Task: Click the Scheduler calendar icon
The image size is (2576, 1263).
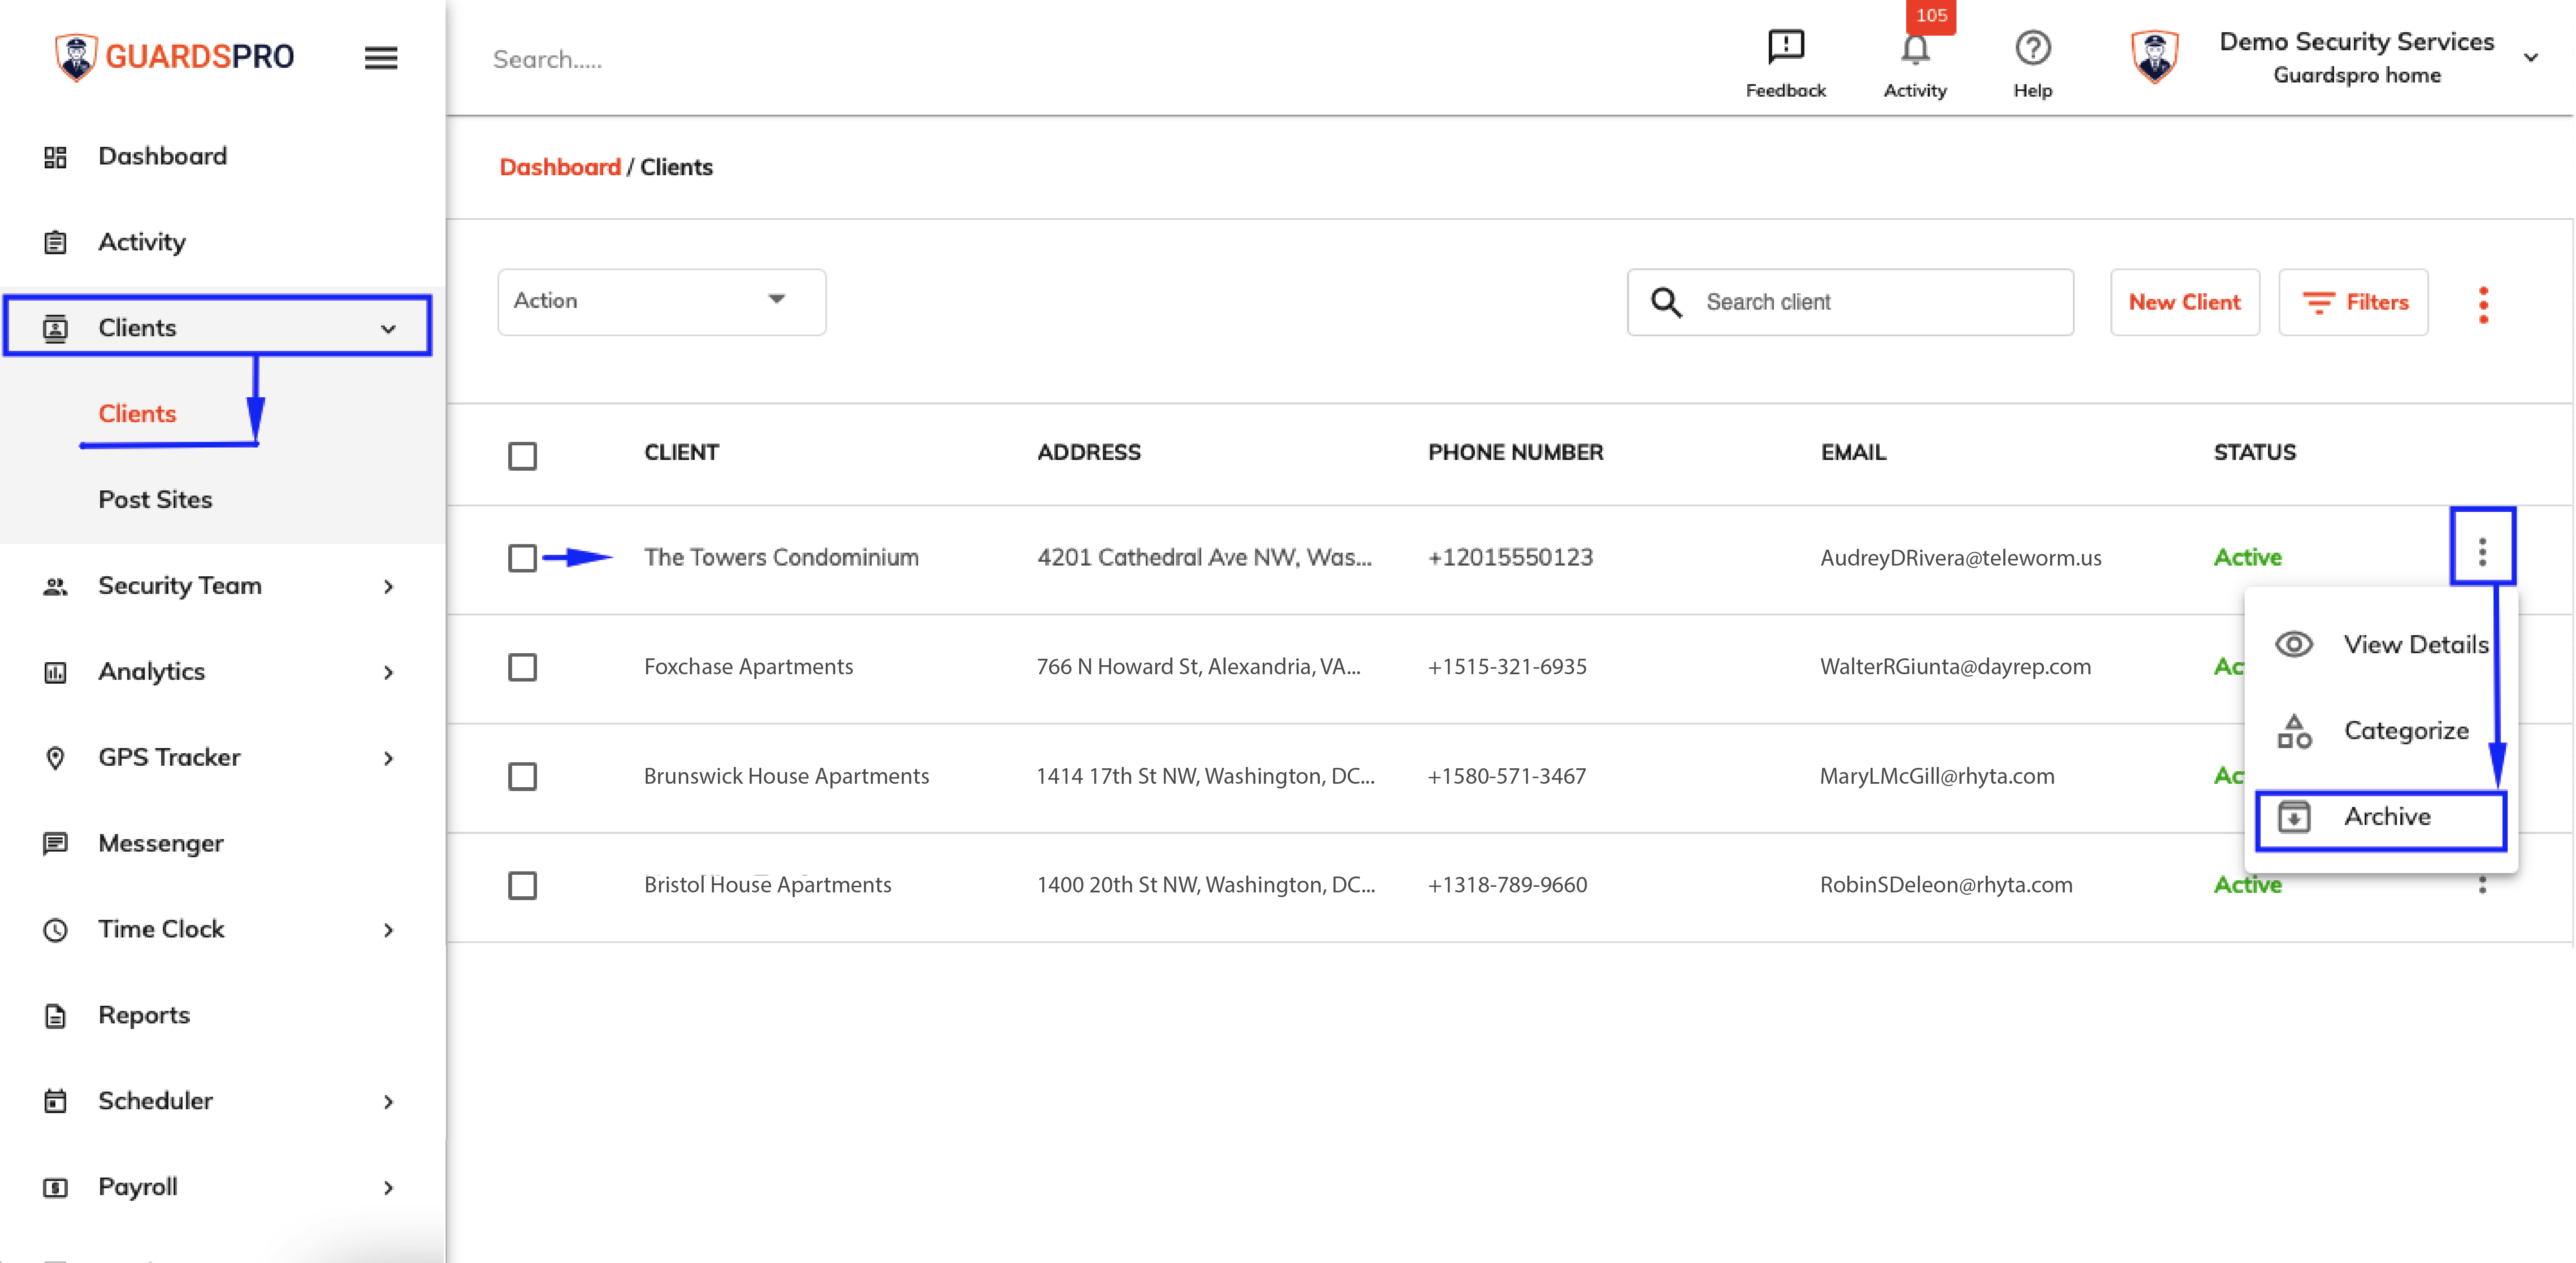Action: point(55,1101)
